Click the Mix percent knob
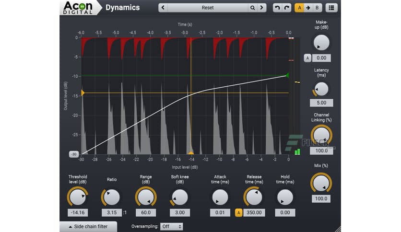The height and width of the screenshot is (232, 401). click(321, 183)
